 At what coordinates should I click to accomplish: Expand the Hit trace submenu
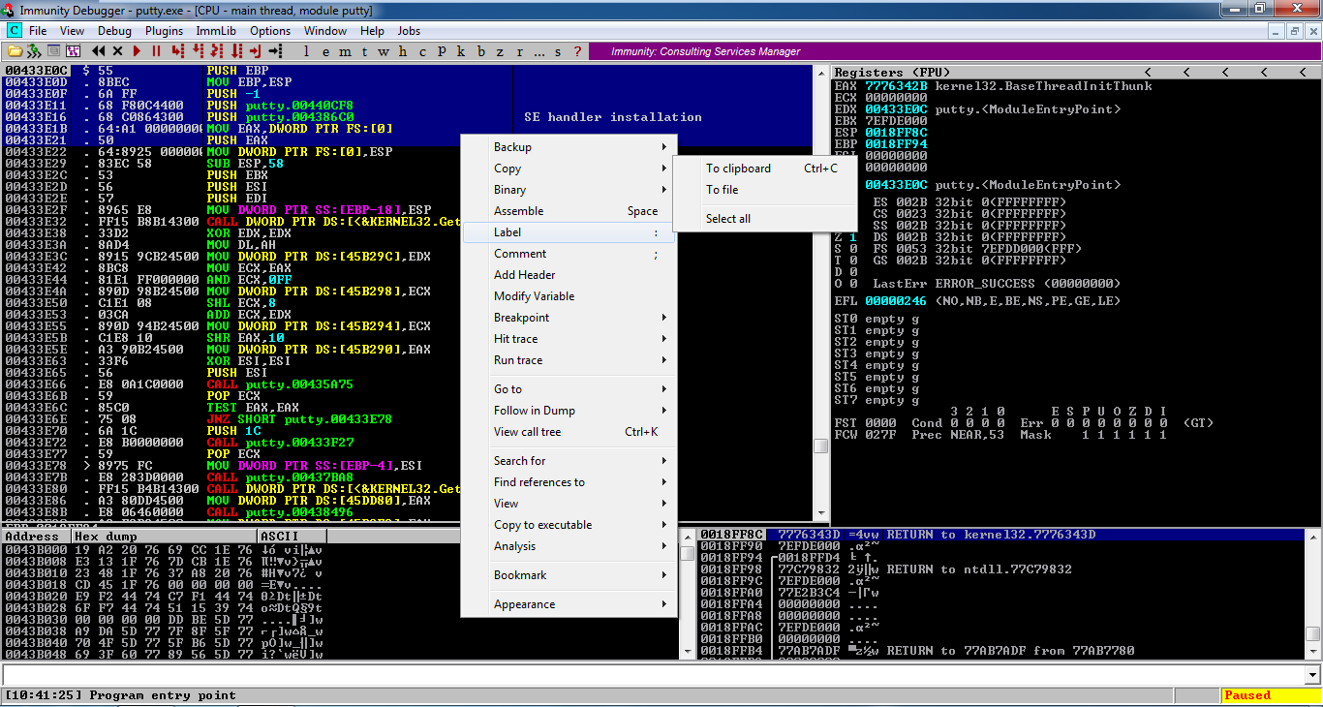(569, 339)
